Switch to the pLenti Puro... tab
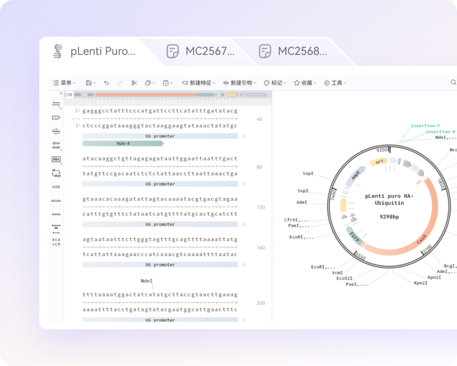Viewport: 457px width, 366px height. pyautogui.click(x=94, y=51)
